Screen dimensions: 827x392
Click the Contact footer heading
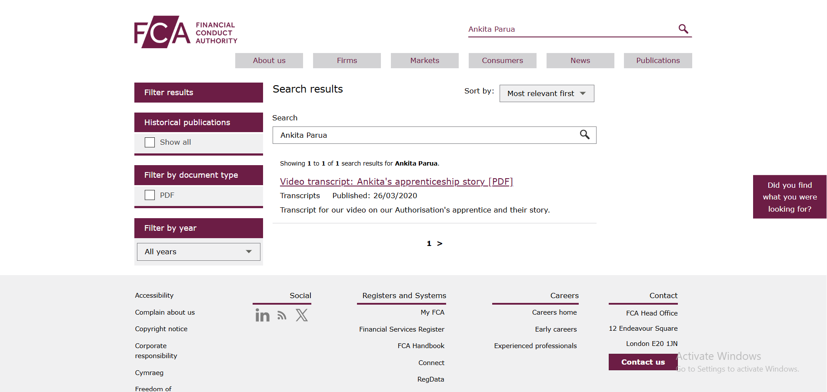[x=664, y=296]
